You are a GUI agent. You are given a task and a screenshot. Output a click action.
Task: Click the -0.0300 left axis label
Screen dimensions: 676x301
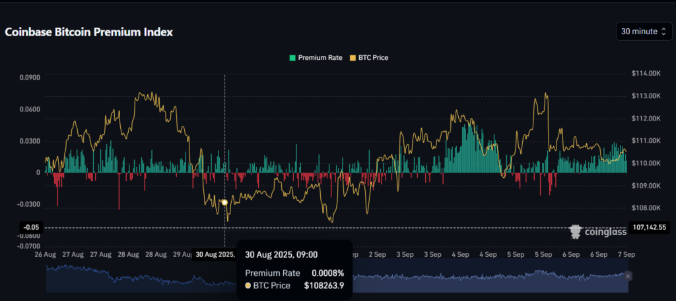coord(29,204)
